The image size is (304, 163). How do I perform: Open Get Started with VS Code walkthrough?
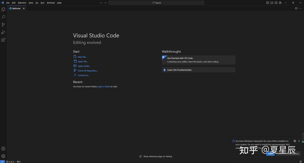point(199,60)
